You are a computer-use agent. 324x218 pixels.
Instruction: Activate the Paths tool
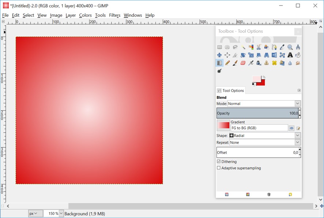(x=274, y=47)
